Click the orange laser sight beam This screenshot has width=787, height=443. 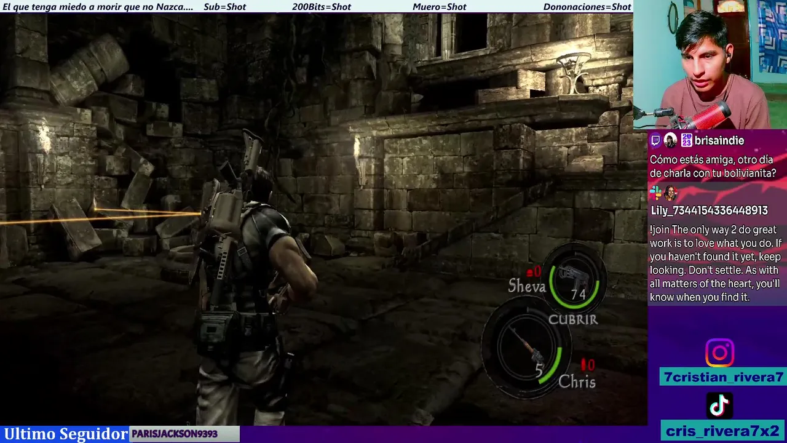pyautogui.click(x=101, y=217)
